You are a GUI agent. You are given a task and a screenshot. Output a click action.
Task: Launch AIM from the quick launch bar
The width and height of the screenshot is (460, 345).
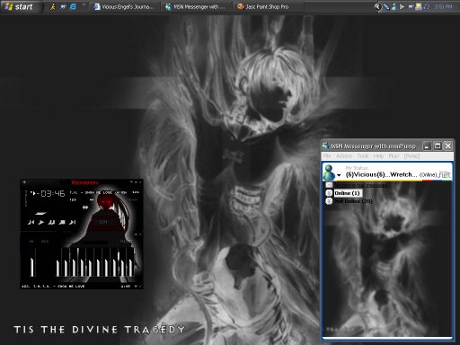53,6
